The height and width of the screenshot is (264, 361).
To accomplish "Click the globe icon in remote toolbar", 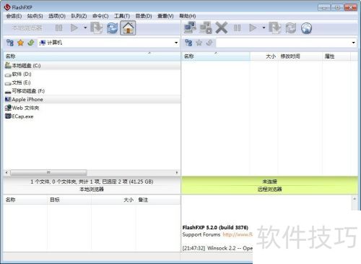I will tap(306, 28).
